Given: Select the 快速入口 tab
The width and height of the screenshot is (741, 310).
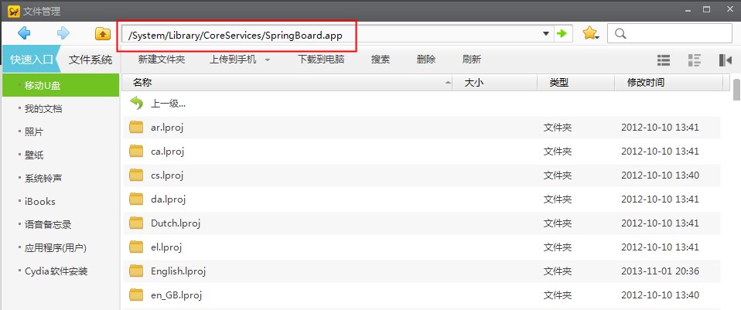Looking at the screenshot, I should (x=31, y=60).
